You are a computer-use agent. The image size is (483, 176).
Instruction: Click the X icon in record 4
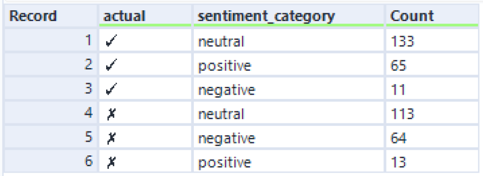click(110, 115)
